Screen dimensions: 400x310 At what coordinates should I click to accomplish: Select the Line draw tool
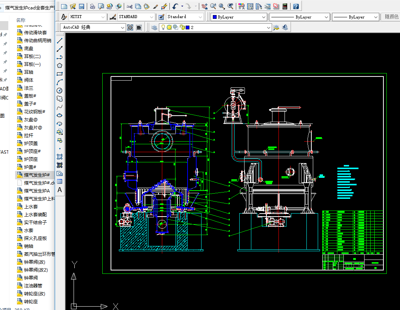pyautogui.click(x=60, y=41)
